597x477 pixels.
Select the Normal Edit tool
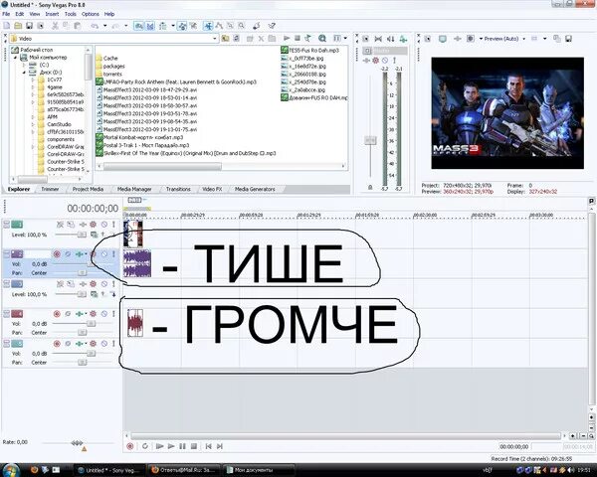(x=208, y=26)
